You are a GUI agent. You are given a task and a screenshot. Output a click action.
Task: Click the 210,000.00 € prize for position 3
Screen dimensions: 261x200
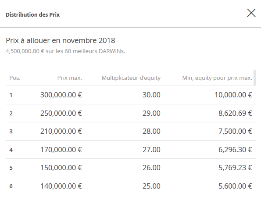click(x=61, y=131)
